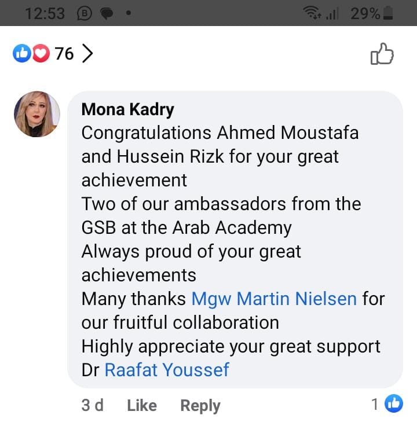Image resolution: width=417 pixels, height=426 pixels.
Task: Tap the thumbs-up outline icon to like post
Action: click(x=382, y=54)
